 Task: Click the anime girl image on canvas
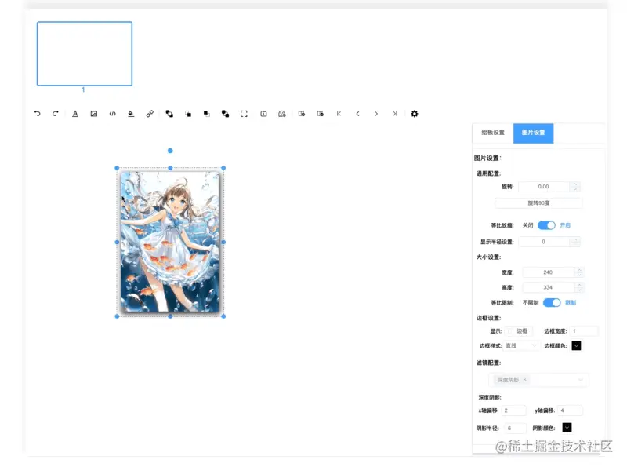(x=170, y=242)
